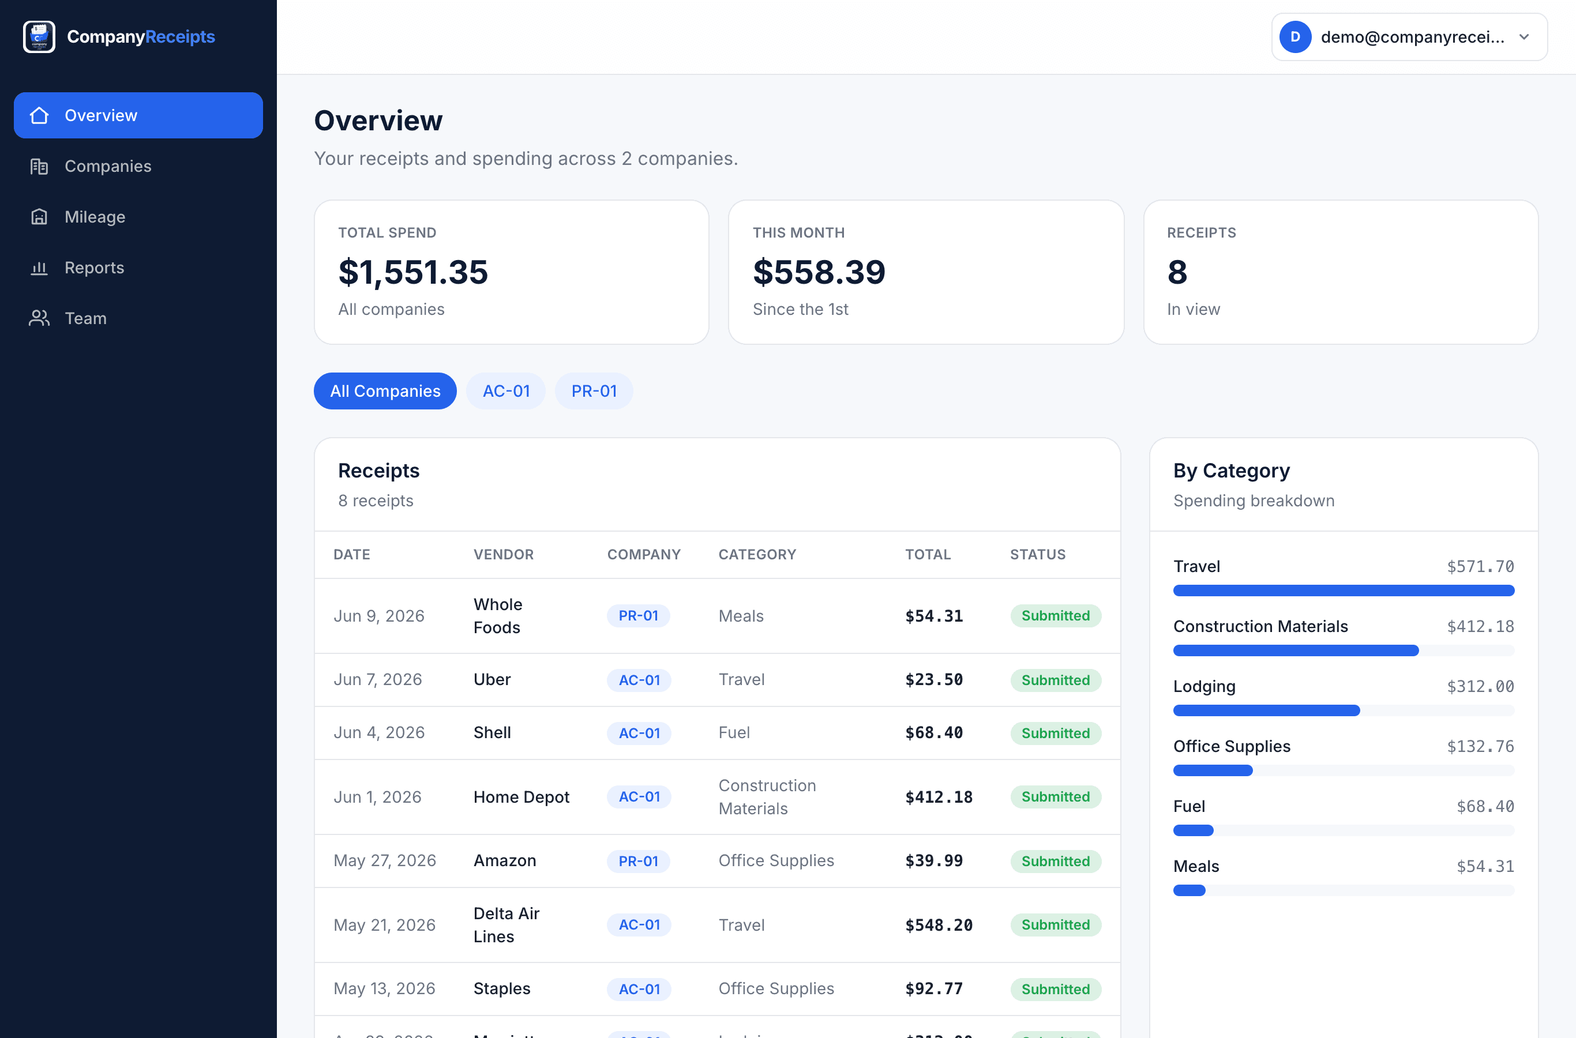
Task: Click the PR-01 badge on Whole Foods row
Action: point(639,616)
